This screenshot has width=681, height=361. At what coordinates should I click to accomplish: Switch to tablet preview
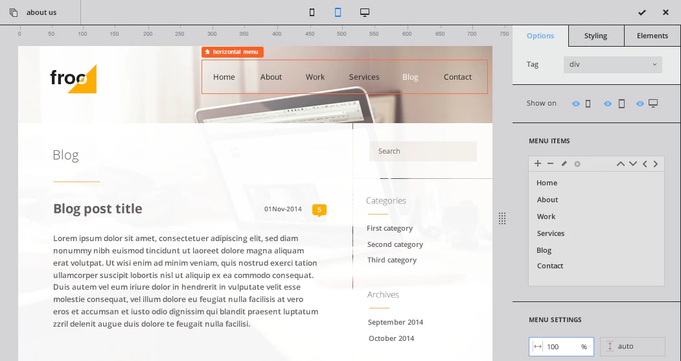coord(338,12)
